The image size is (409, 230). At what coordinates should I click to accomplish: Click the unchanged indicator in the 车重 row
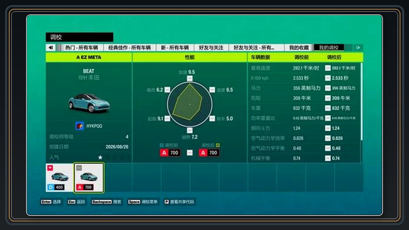tap(328, 108)
